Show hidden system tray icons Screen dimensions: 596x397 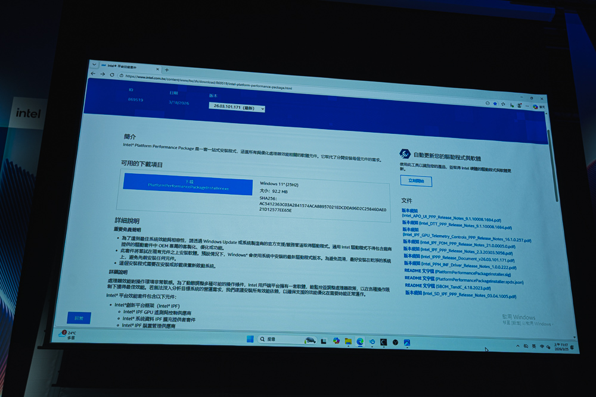[517, 345]
